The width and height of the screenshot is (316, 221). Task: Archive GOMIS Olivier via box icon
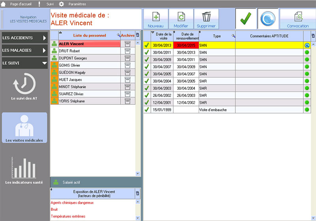128,65
